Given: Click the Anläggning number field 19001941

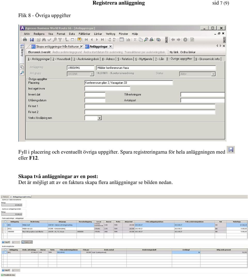Looking at the screenshot, I should tap(81, 68).
